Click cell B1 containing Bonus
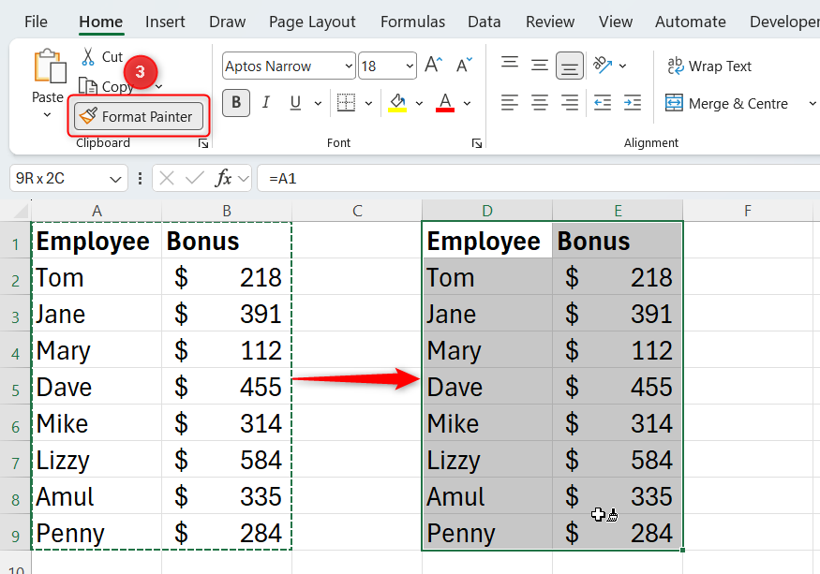 click(227, 240)
